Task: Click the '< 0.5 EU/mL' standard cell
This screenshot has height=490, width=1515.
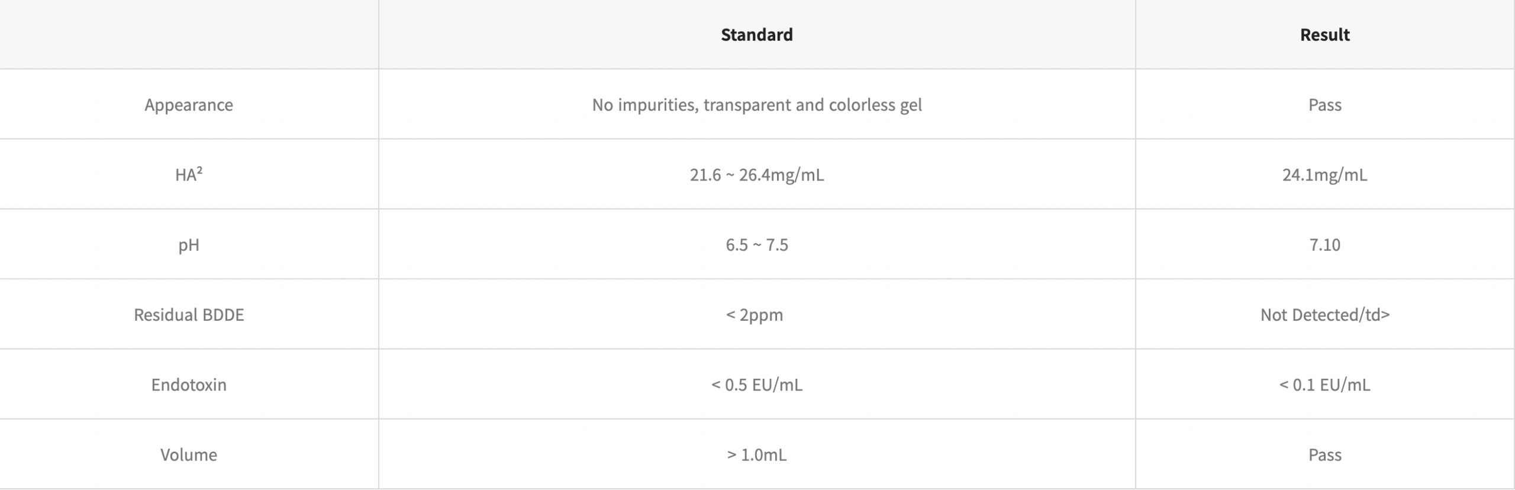Action: click(756, 385)
